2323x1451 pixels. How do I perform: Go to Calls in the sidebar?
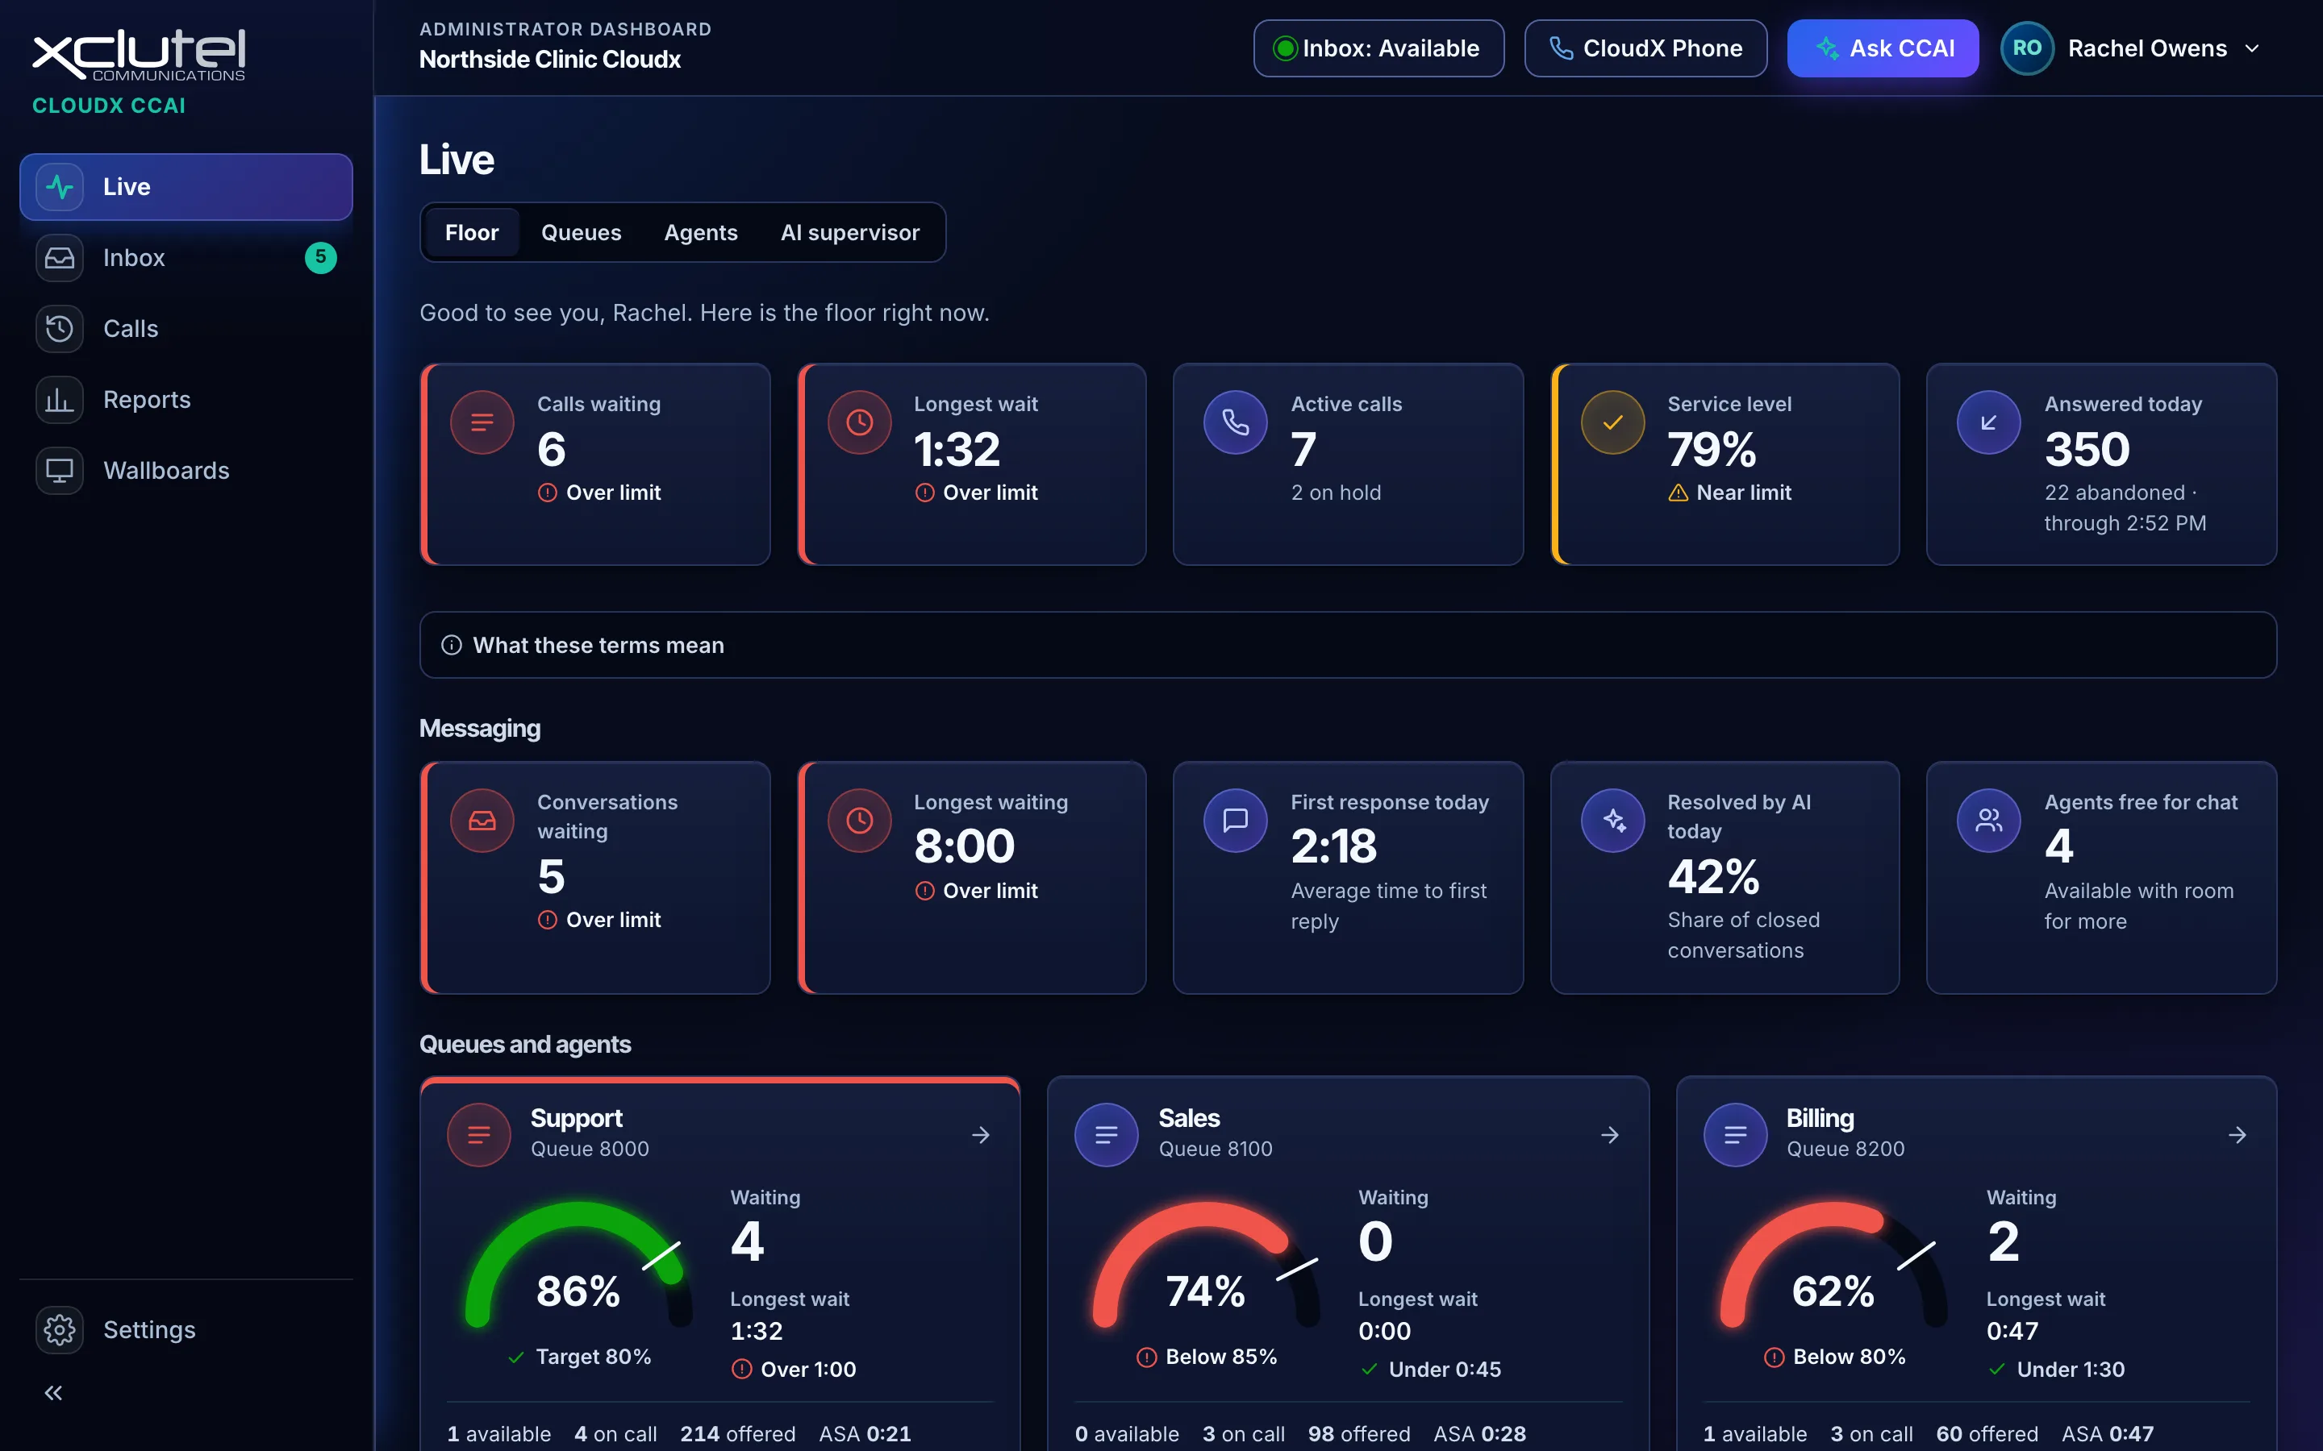pos(186,328)
